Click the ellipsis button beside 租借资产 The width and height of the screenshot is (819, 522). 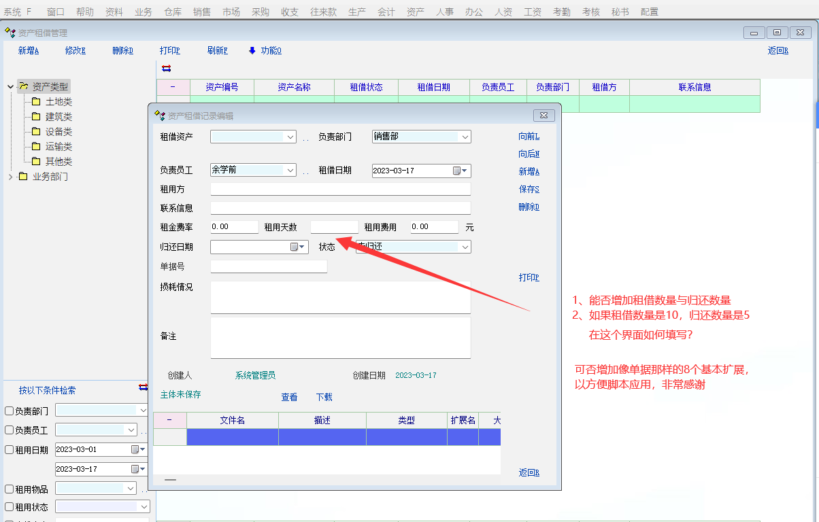(305, 138)
